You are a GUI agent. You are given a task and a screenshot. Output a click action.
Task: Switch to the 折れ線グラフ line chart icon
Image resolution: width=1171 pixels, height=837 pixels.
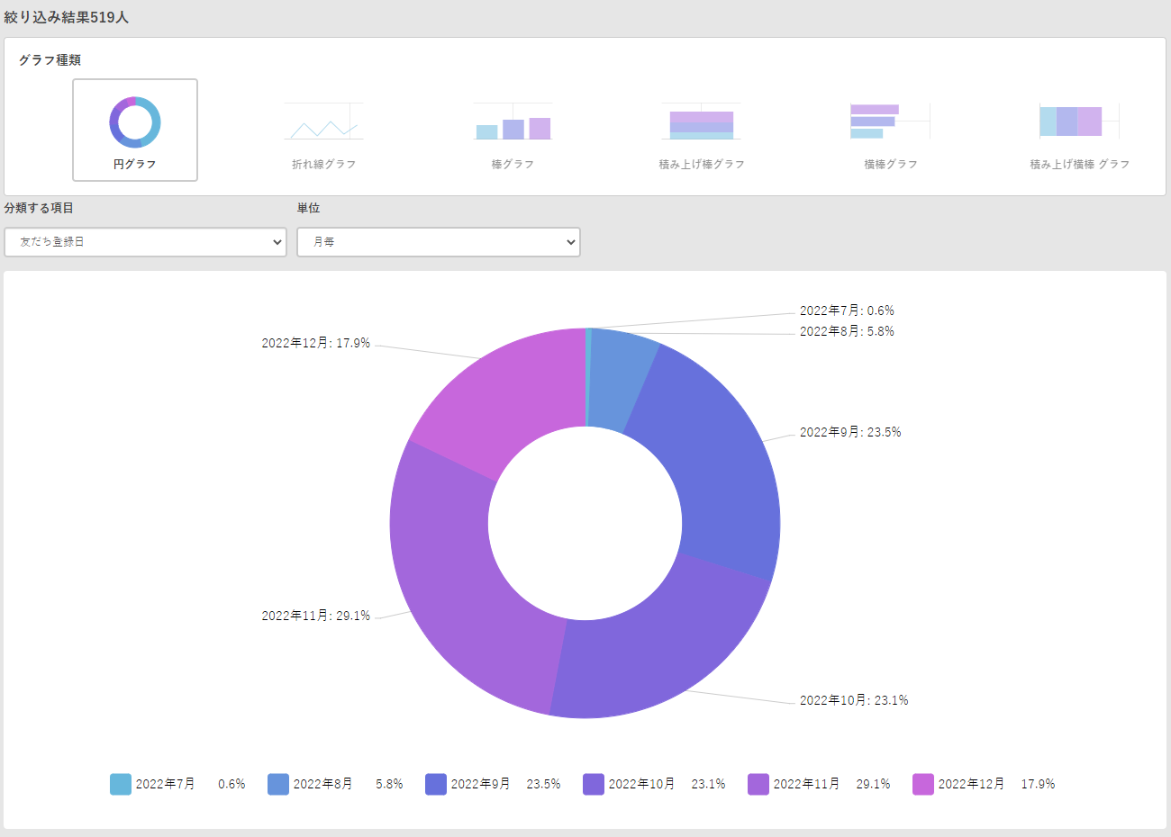[323, 122]
